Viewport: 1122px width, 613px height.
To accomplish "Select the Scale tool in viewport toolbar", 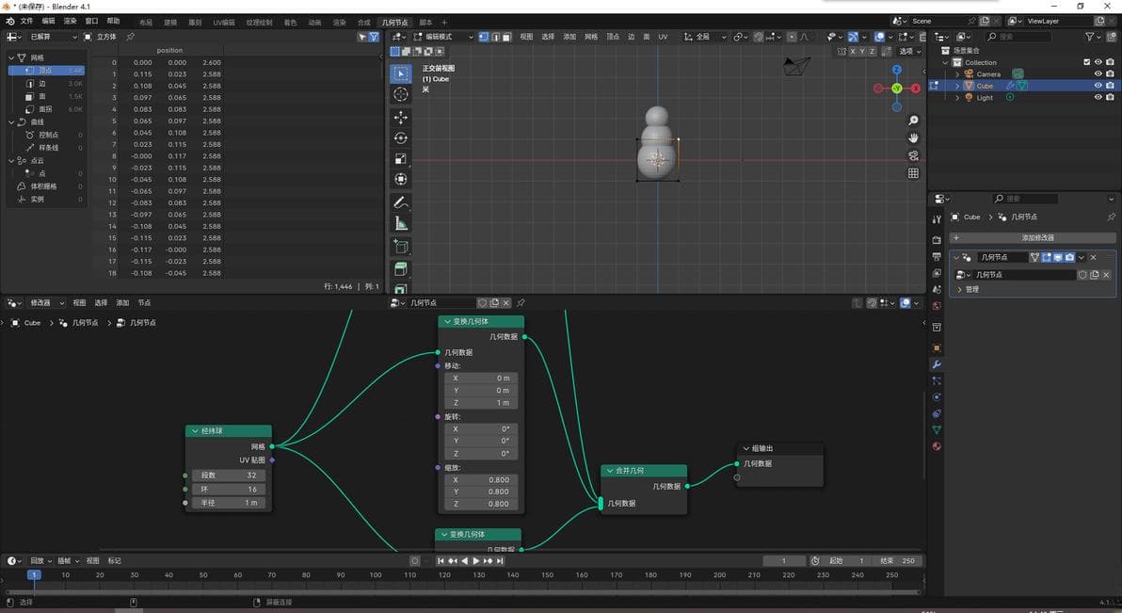I will [401, 159].
